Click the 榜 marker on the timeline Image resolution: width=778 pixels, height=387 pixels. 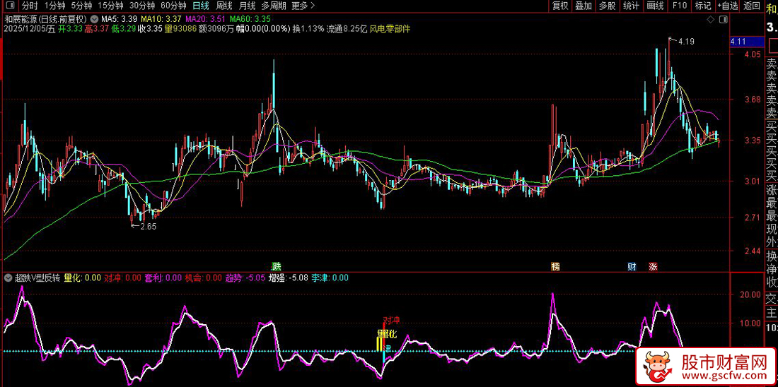555,266
